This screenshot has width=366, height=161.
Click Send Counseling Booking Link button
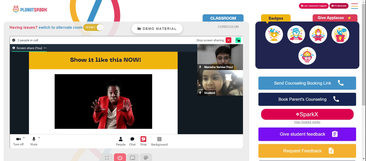307,83
